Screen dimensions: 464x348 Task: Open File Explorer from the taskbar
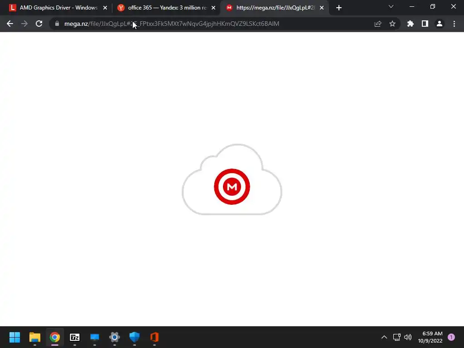35,337
